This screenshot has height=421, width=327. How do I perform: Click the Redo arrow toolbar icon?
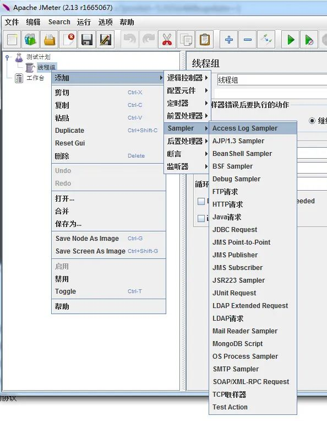tap(148, 40)
